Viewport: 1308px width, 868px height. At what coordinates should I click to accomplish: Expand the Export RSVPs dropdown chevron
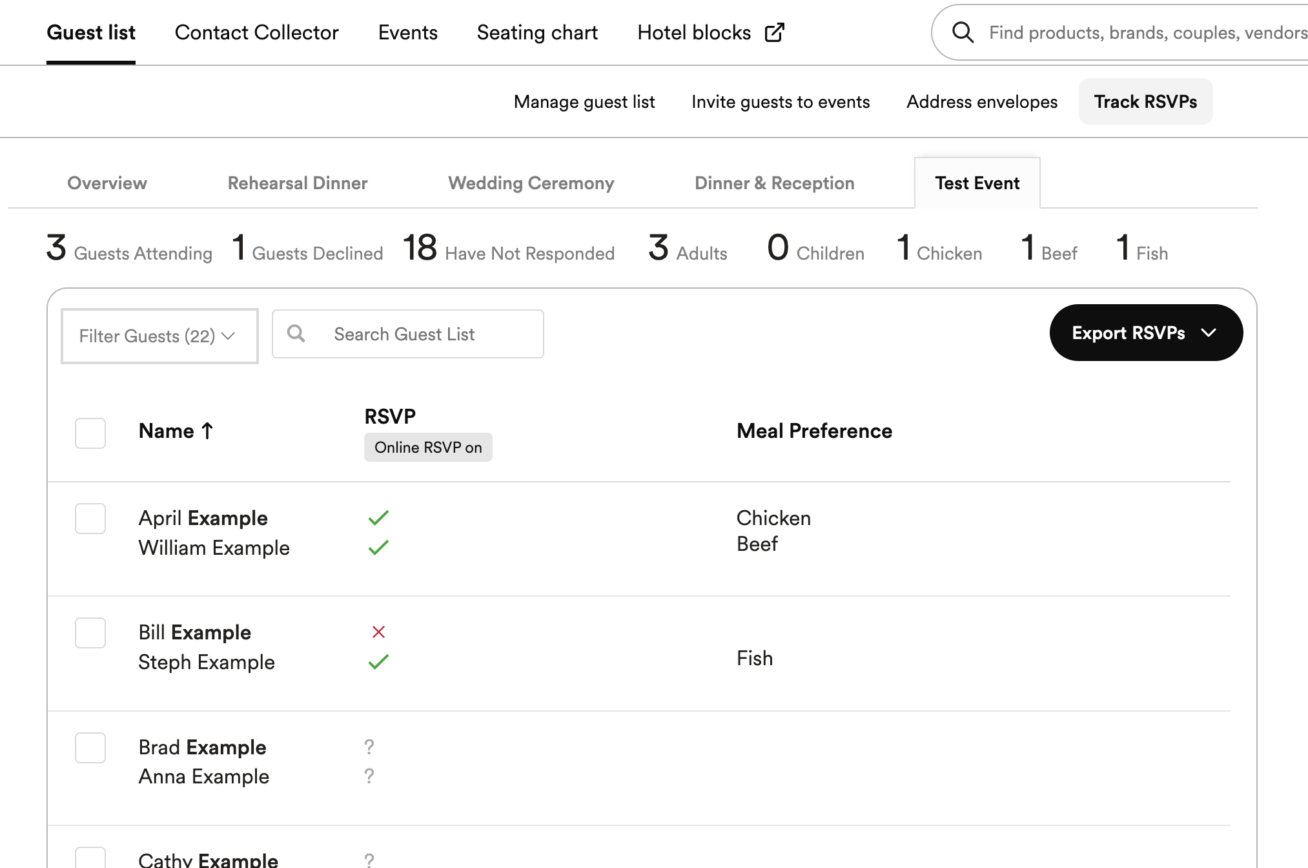click(1209, 333)
